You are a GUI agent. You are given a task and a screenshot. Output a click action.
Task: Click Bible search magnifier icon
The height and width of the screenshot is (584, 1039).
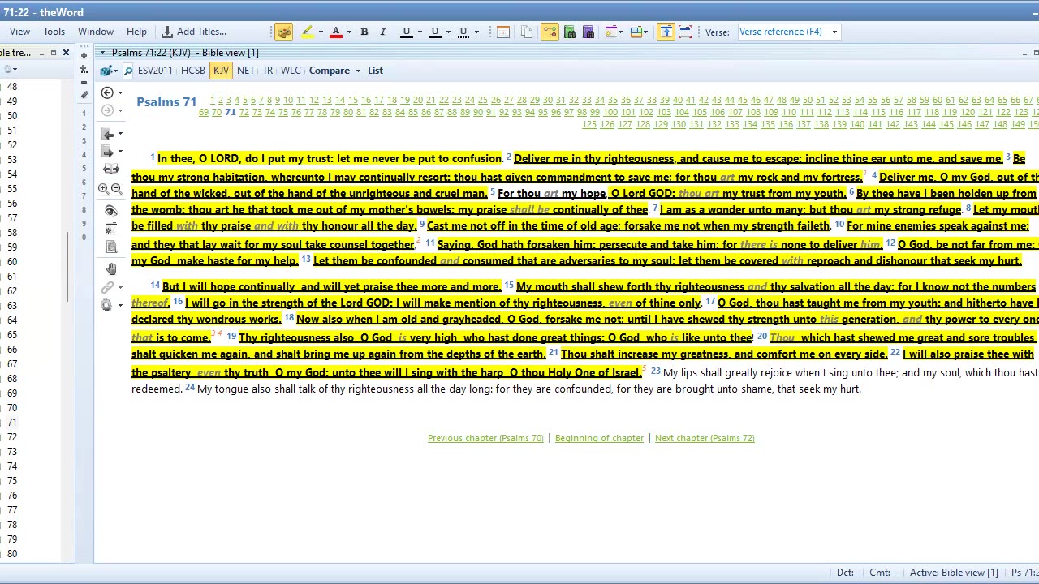coord(128,71)
